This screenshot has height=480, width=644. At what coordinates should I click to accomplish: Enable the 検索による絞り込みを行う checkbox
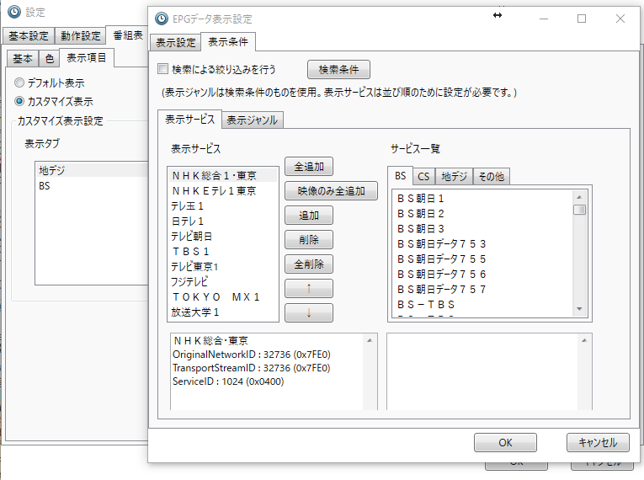[163, 69]
